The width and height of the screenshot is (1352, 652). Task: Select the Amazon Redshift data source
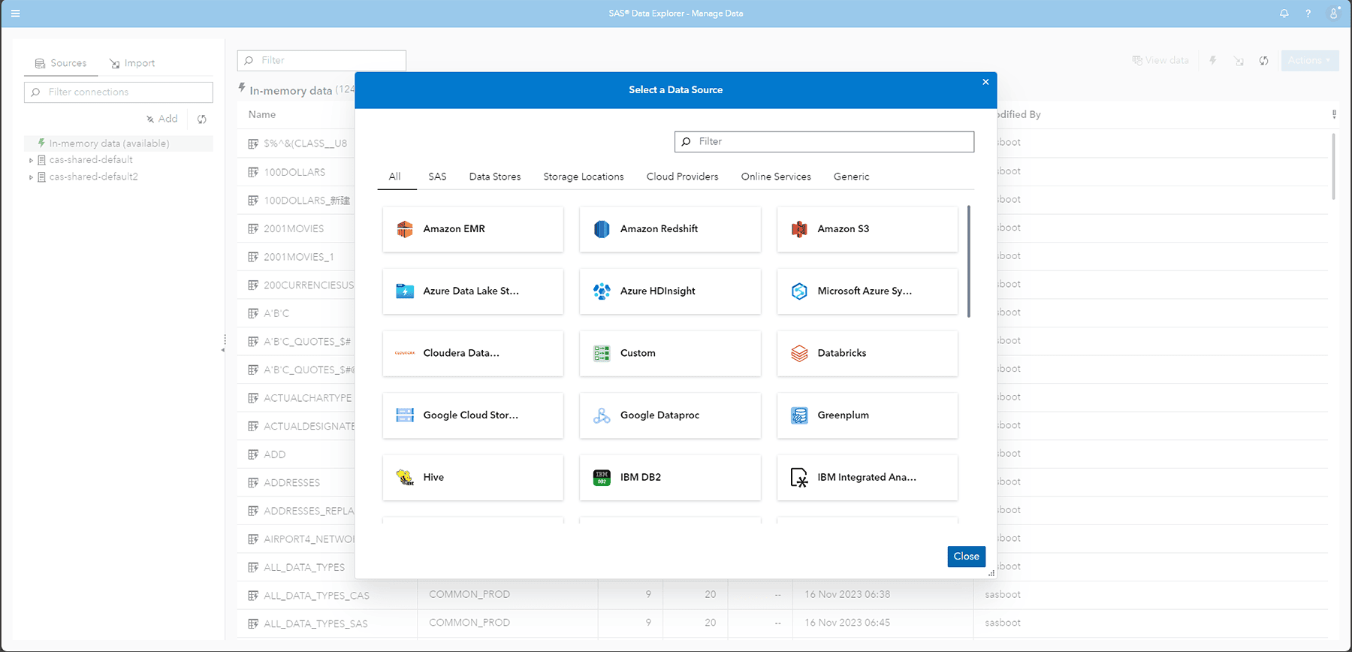coord(670,229)
